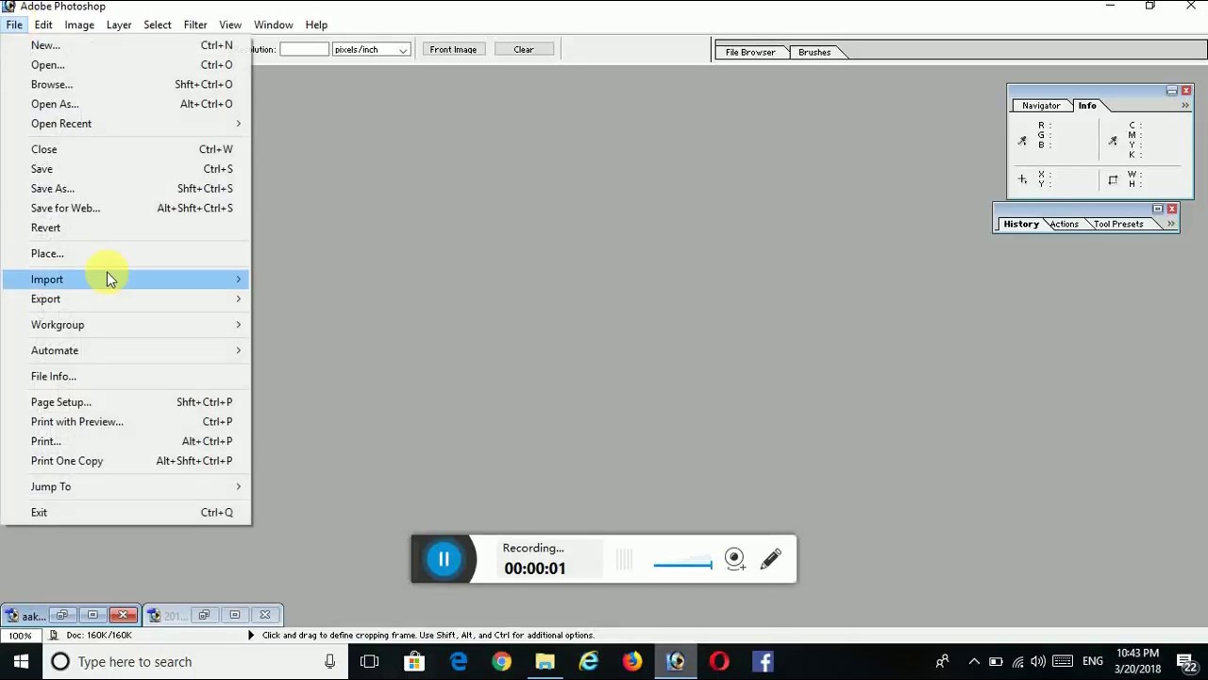Image resolution: width=1208 pixels, height=680 pixels.
Task: Open the Windows Start menu
Action: click(21, 662)
